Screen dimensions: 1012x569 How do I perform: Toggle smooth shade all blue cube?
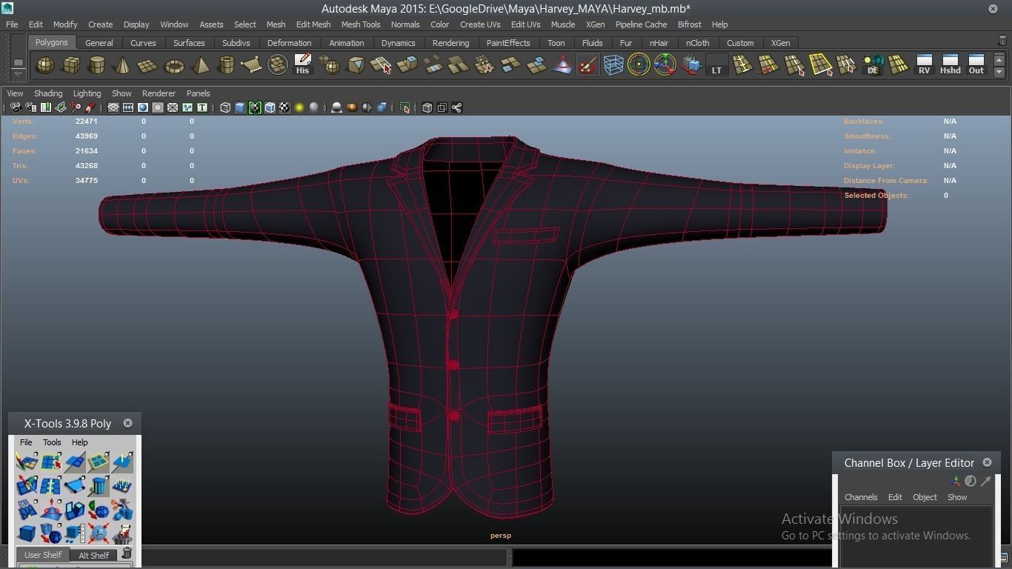click(240, 107)
